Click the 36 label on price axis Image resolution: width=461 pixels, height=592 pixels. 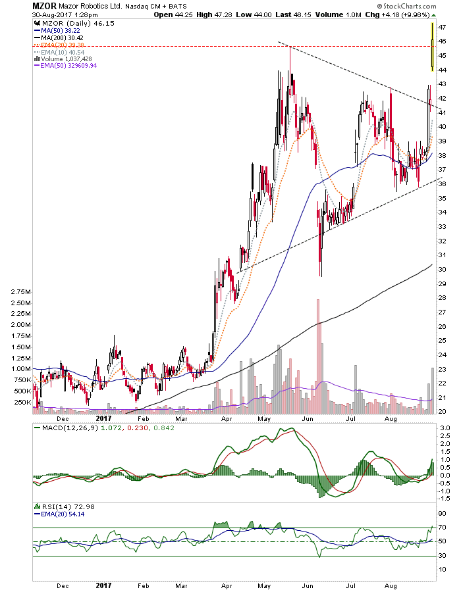(443, 184)
